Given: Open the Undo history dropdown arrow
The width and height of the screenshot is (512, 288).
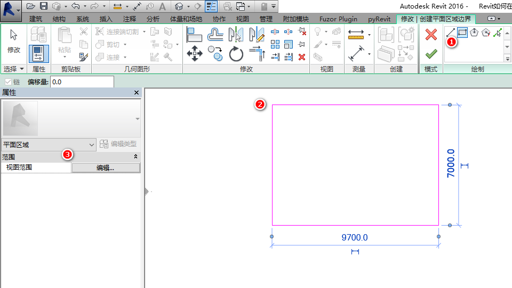Looking at the screenshot, I should pos(85,6).
